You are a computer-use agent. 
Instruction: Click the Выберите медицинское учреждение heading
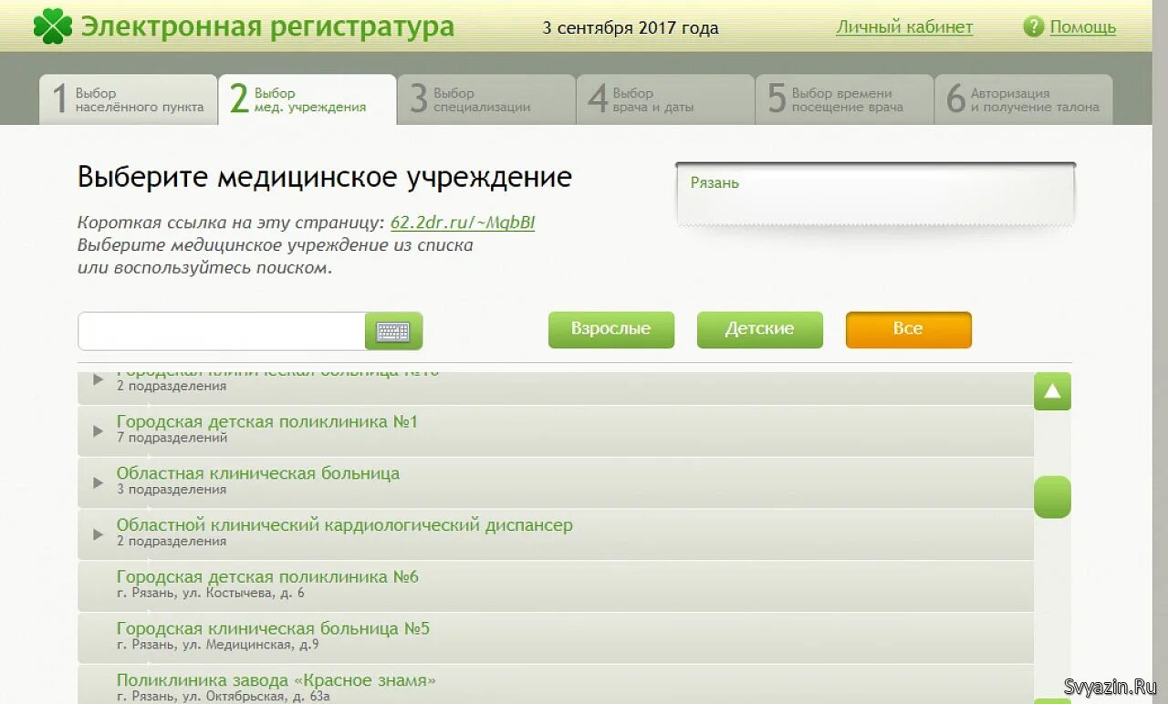325,177
